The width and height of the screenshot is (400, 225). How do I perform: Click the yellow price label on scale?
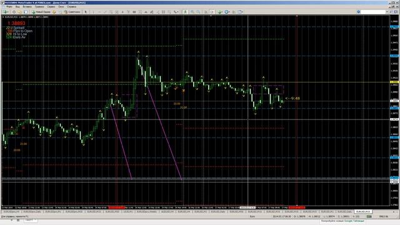pyautogui.click(x=394, y=82)
